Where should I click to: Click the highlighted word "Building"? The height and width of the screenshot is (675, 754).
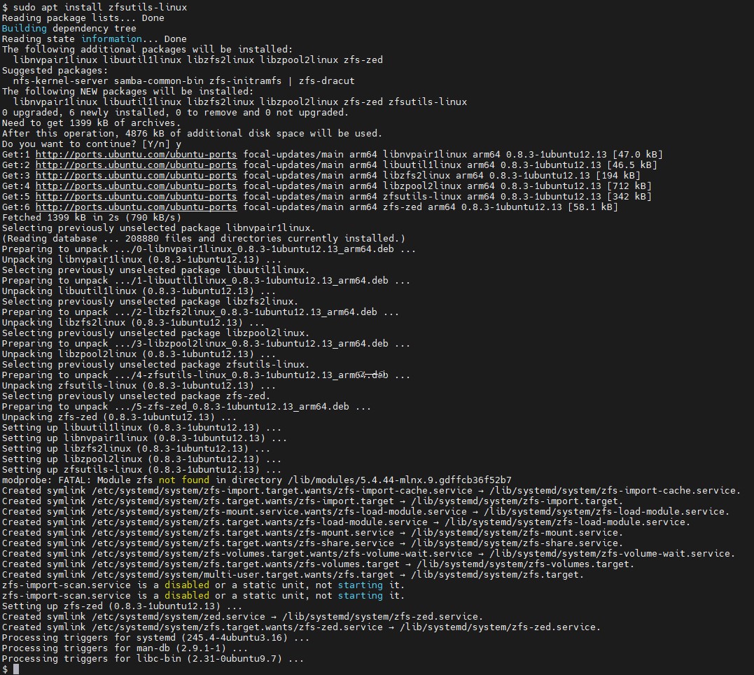(x=25, y=28)
